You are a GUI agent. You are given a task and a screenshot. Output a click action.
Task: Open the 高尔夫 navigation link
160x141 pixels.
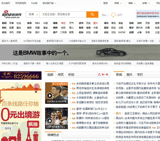tap(139, 28)
